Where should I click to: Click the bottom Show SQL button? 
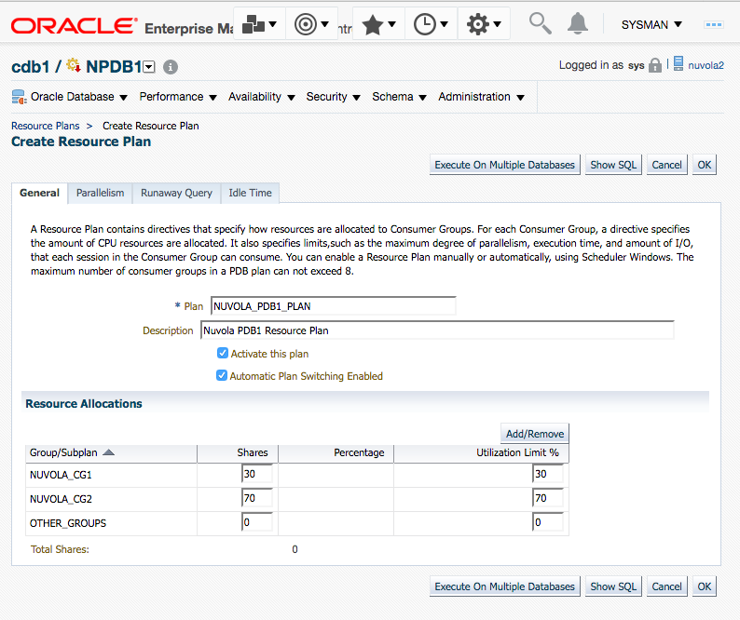point(613,586)
